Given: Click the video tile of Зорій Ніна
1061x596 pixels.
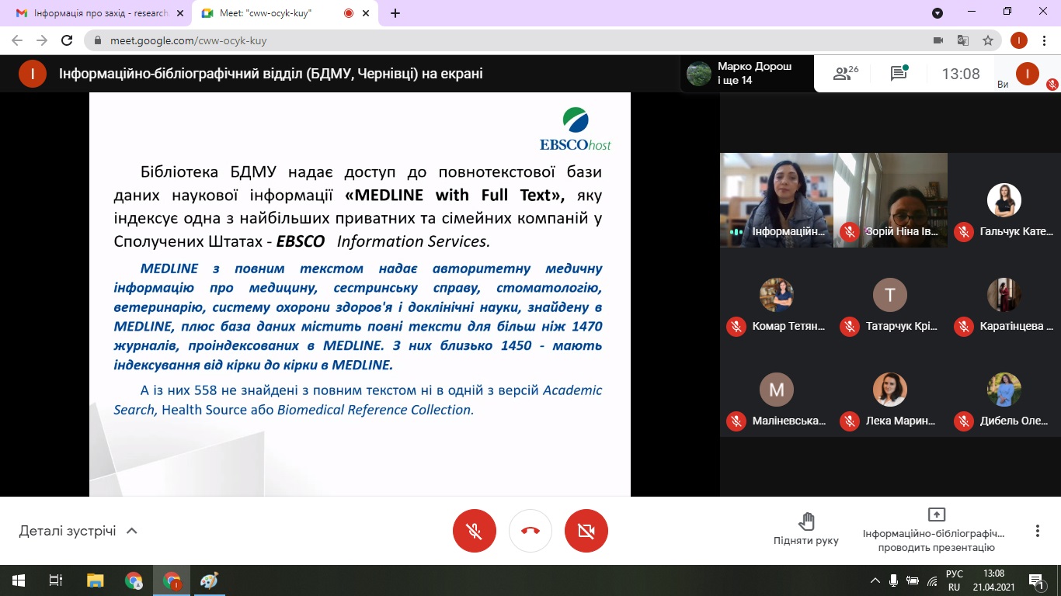Looking at the screenshot, I should point(890,200).
